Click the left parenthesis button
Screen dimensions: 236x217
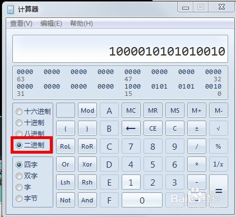pyautogui.click(x=66, y=128)
